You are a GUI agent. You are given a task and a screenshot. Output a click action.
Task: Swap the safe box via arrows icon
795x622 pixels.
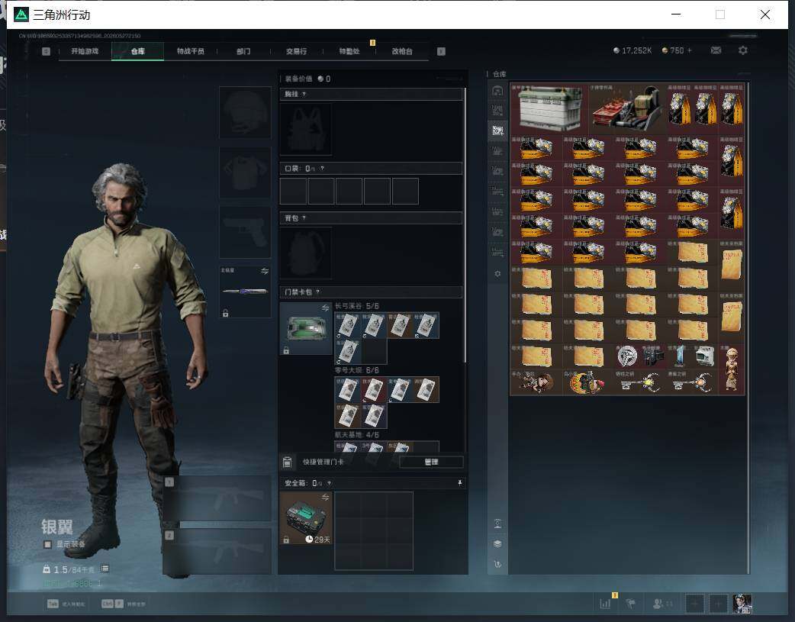326,497
